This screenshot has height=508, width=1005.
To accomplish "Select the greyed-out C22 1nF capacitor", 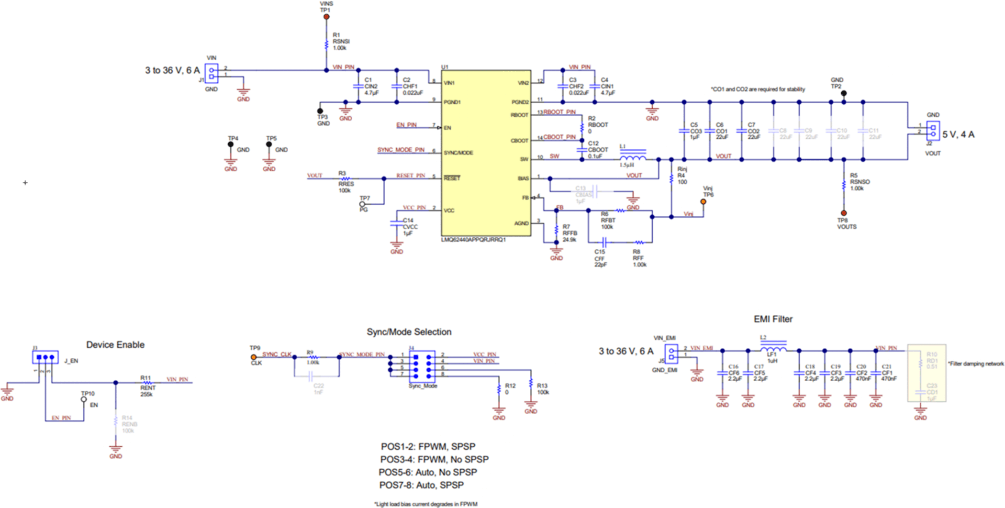I will (x=311, y=376).
